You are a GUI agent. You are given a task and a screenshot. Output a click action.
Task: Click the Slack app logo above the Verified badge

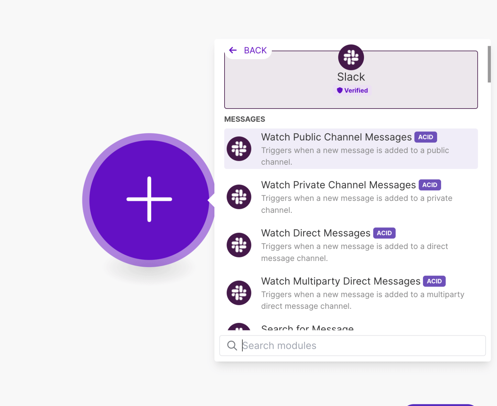pos(351,57)
